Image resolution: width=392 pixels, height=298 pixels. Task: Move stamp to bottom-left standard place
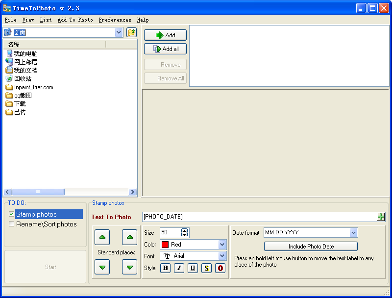click(102, 267)
